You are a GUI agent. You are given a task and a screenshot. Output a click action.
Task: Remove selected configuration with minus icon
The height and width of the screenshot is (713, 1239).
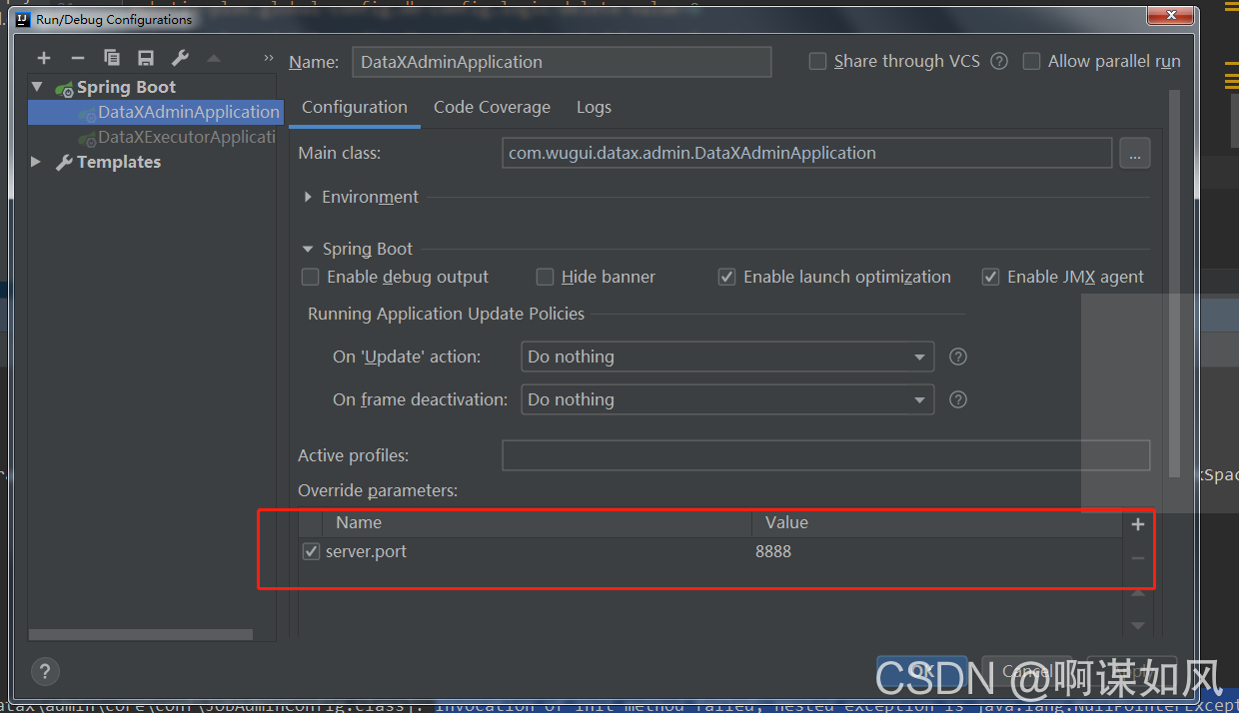77,58
